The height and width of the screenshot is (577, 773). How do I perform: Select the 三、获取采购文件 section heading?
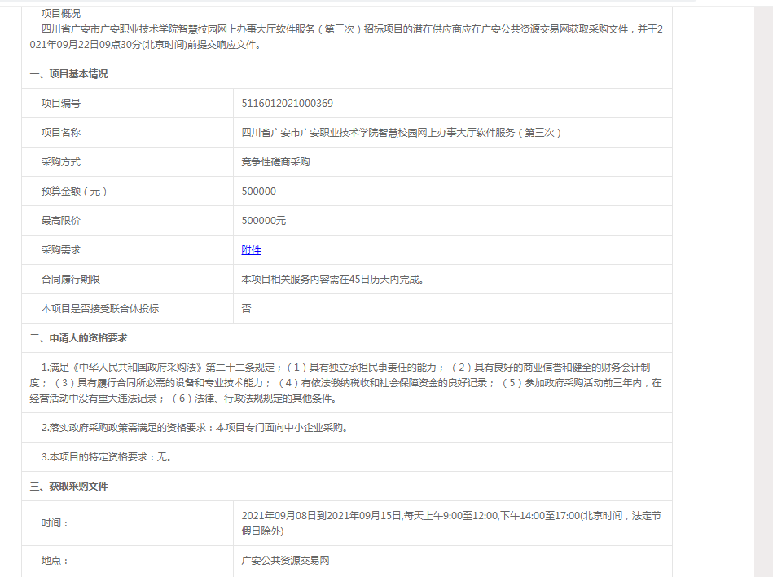(x=68, y=487)
